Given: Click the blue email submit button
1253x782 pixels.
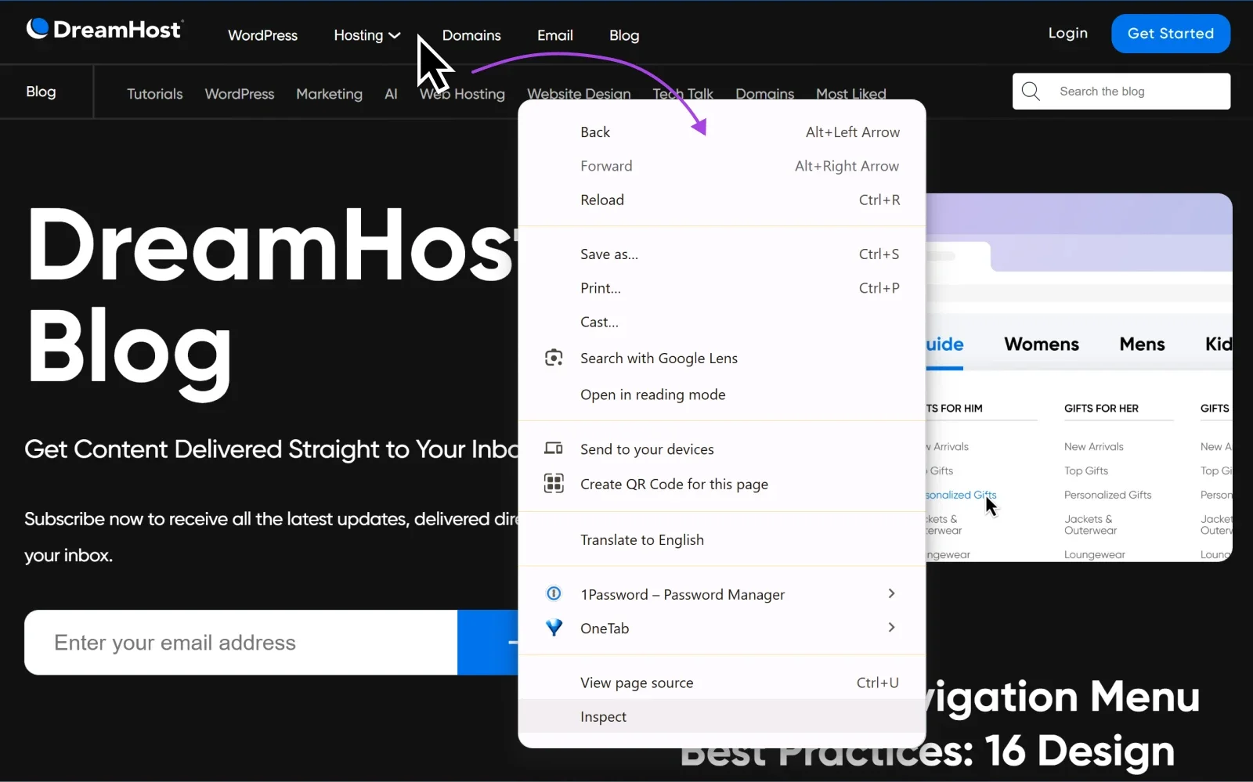Looking at the screenshot, I should click(488, 643).
